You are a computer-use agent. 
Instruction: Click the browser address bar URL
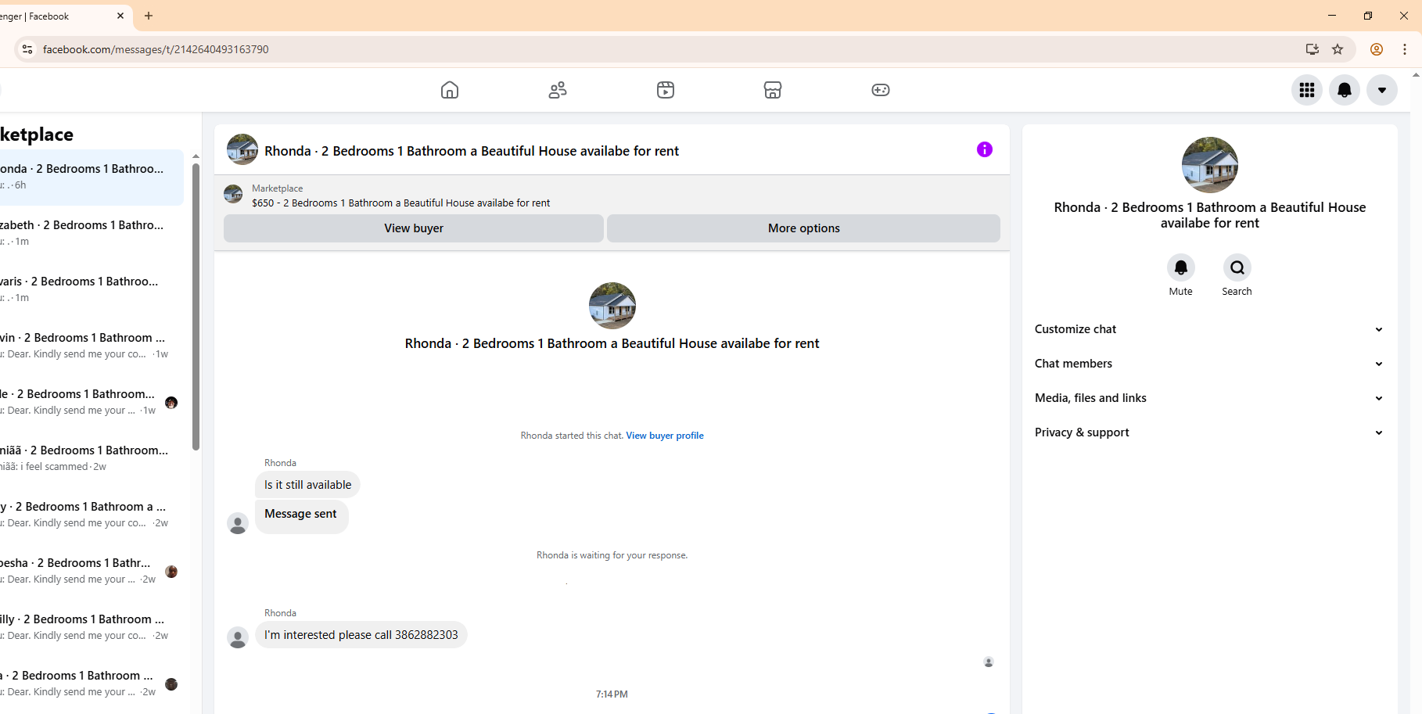coord(156,49)
